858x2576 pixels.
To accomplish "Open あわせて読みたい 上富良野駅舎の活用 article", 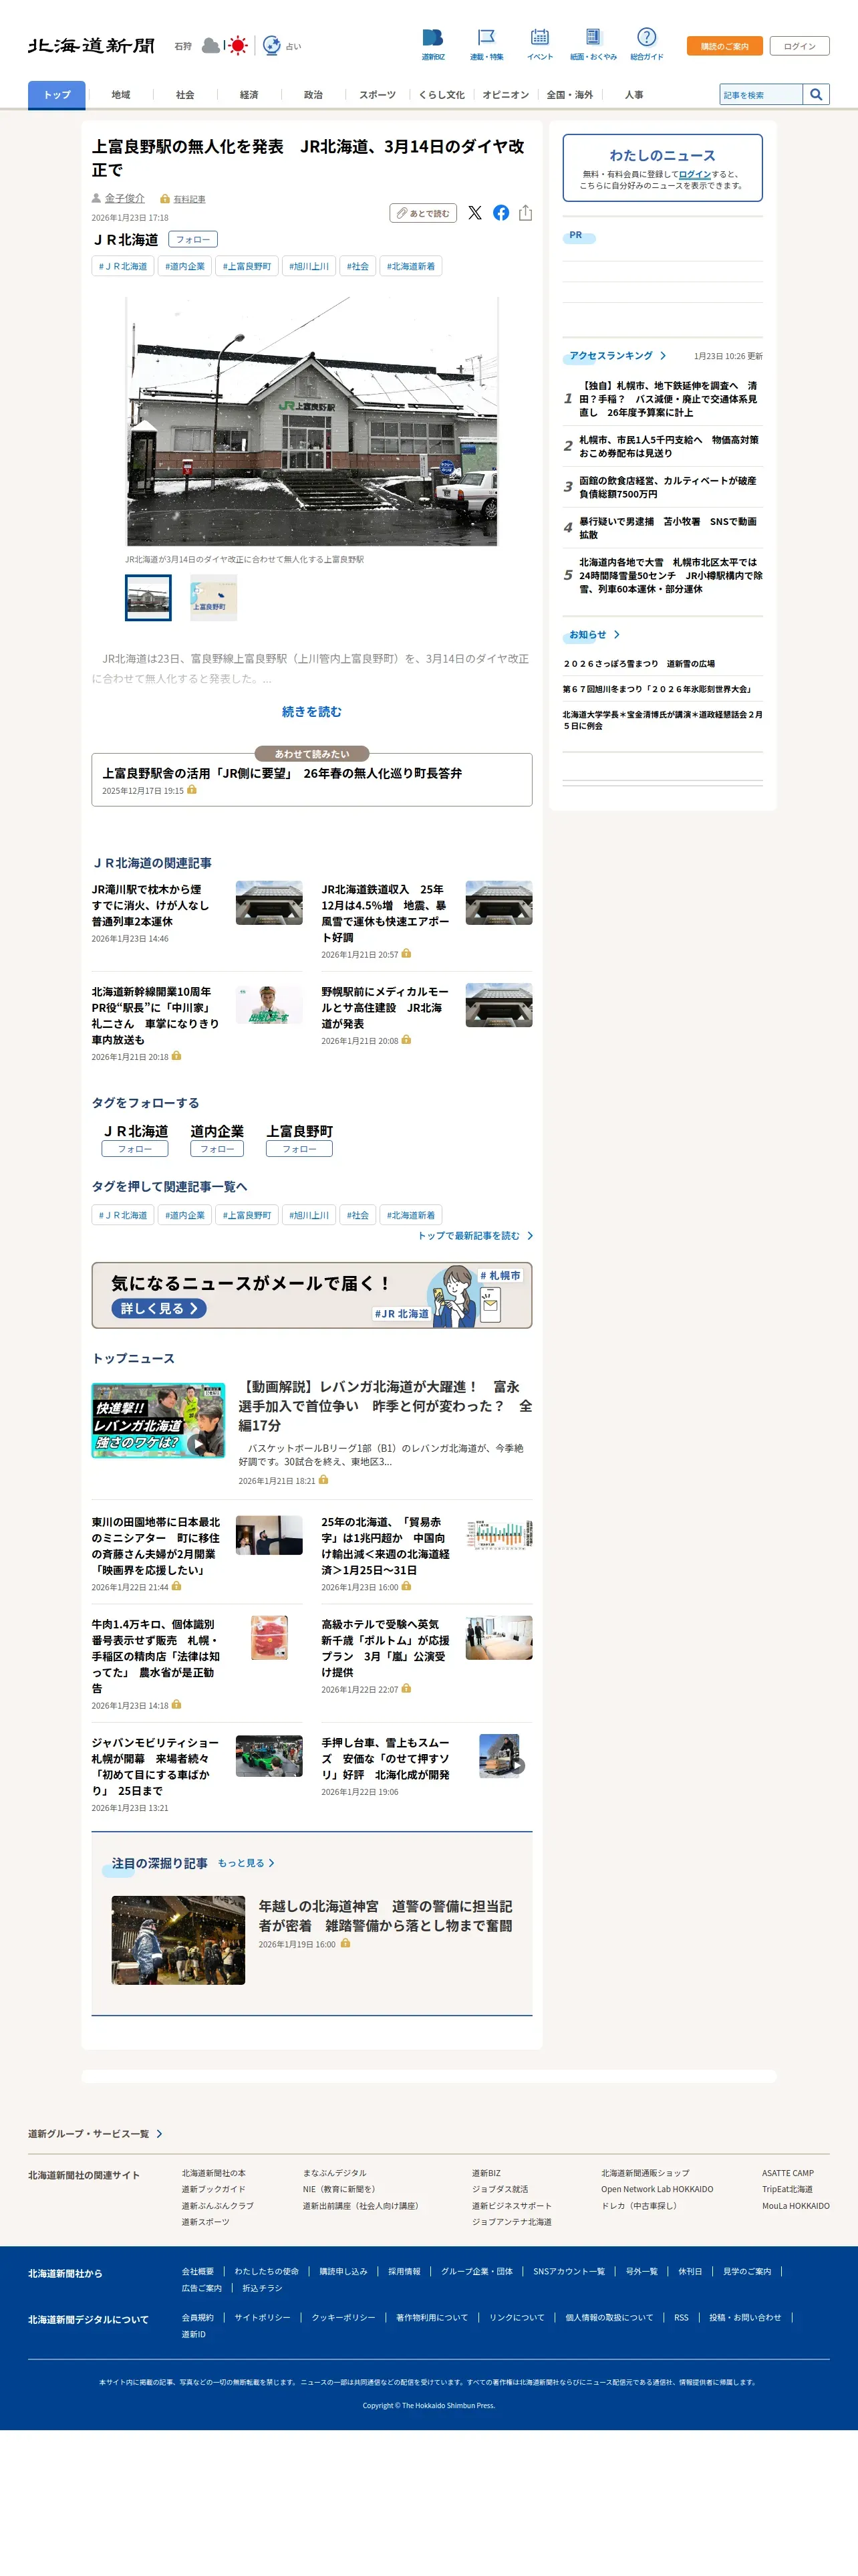I will coord(311,780).
